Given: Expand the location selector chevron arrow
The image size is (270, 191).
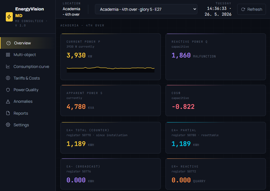Looking at the screenshot, I should tap(195, 9).
